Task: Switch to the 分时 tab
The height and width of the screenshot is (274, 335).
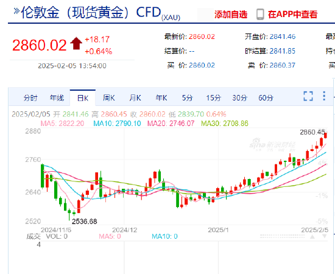Action: pyautogui.click(x=30, y=98)
